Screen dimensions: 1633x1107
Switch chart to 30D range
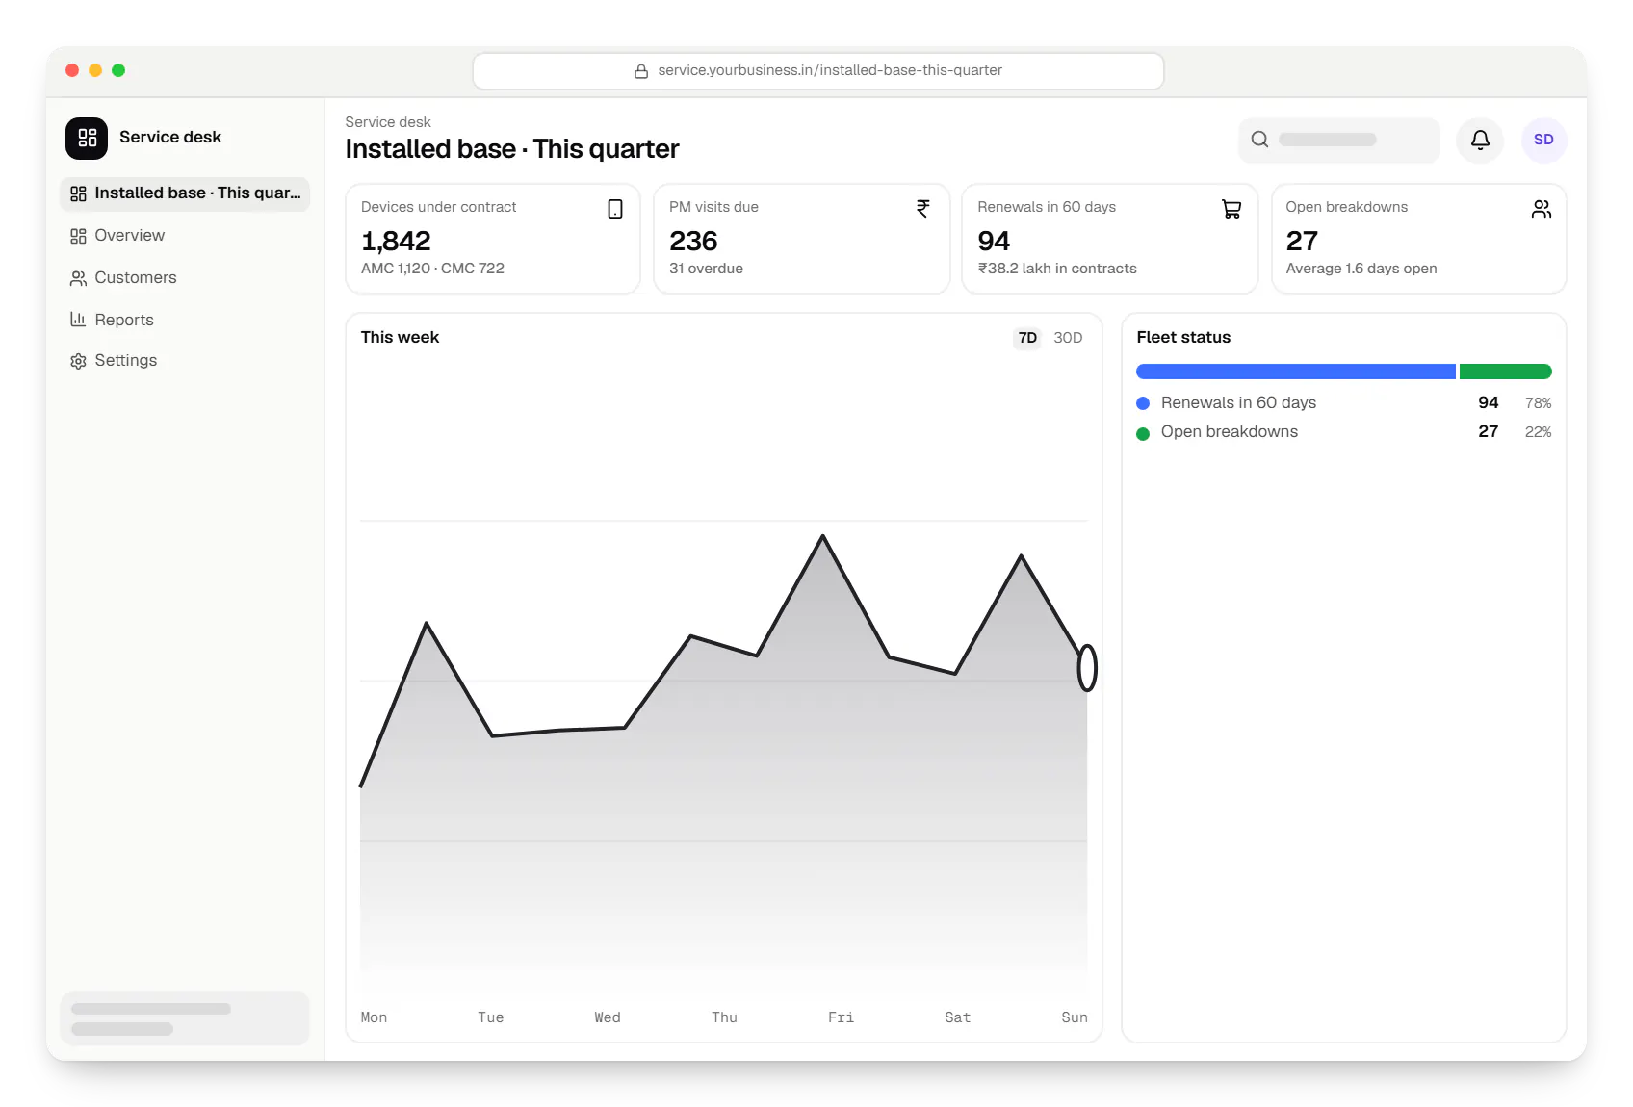point(1068,338)
